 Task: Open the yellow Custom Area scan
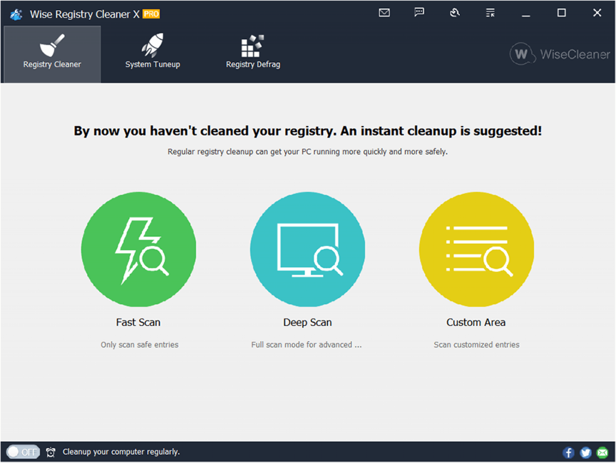pyautogui.click(x=476, y=249)
